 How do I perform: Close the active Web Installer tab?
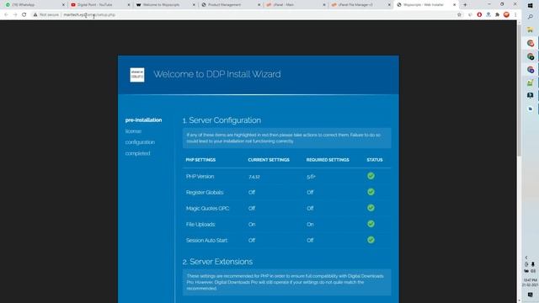point(455,5)
